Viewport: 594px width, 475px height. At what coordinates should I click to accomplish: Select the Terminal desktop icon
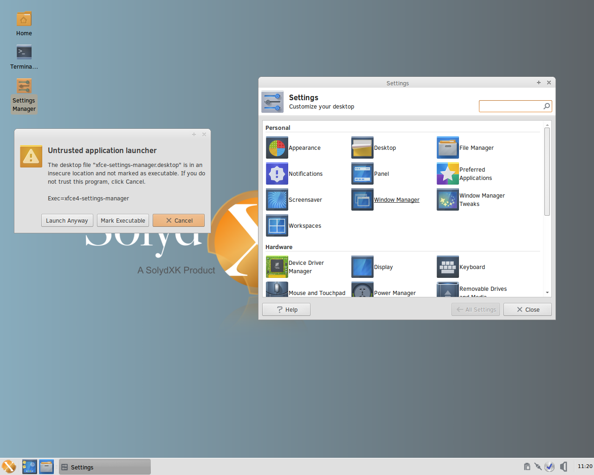click(24, 58)
